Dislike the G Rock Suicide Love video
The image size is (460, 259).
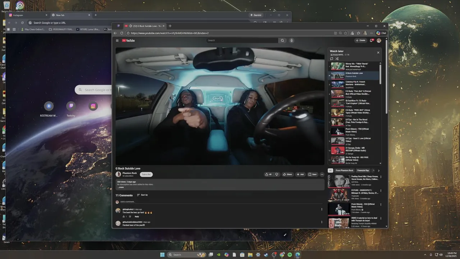(x=277, y=174)
